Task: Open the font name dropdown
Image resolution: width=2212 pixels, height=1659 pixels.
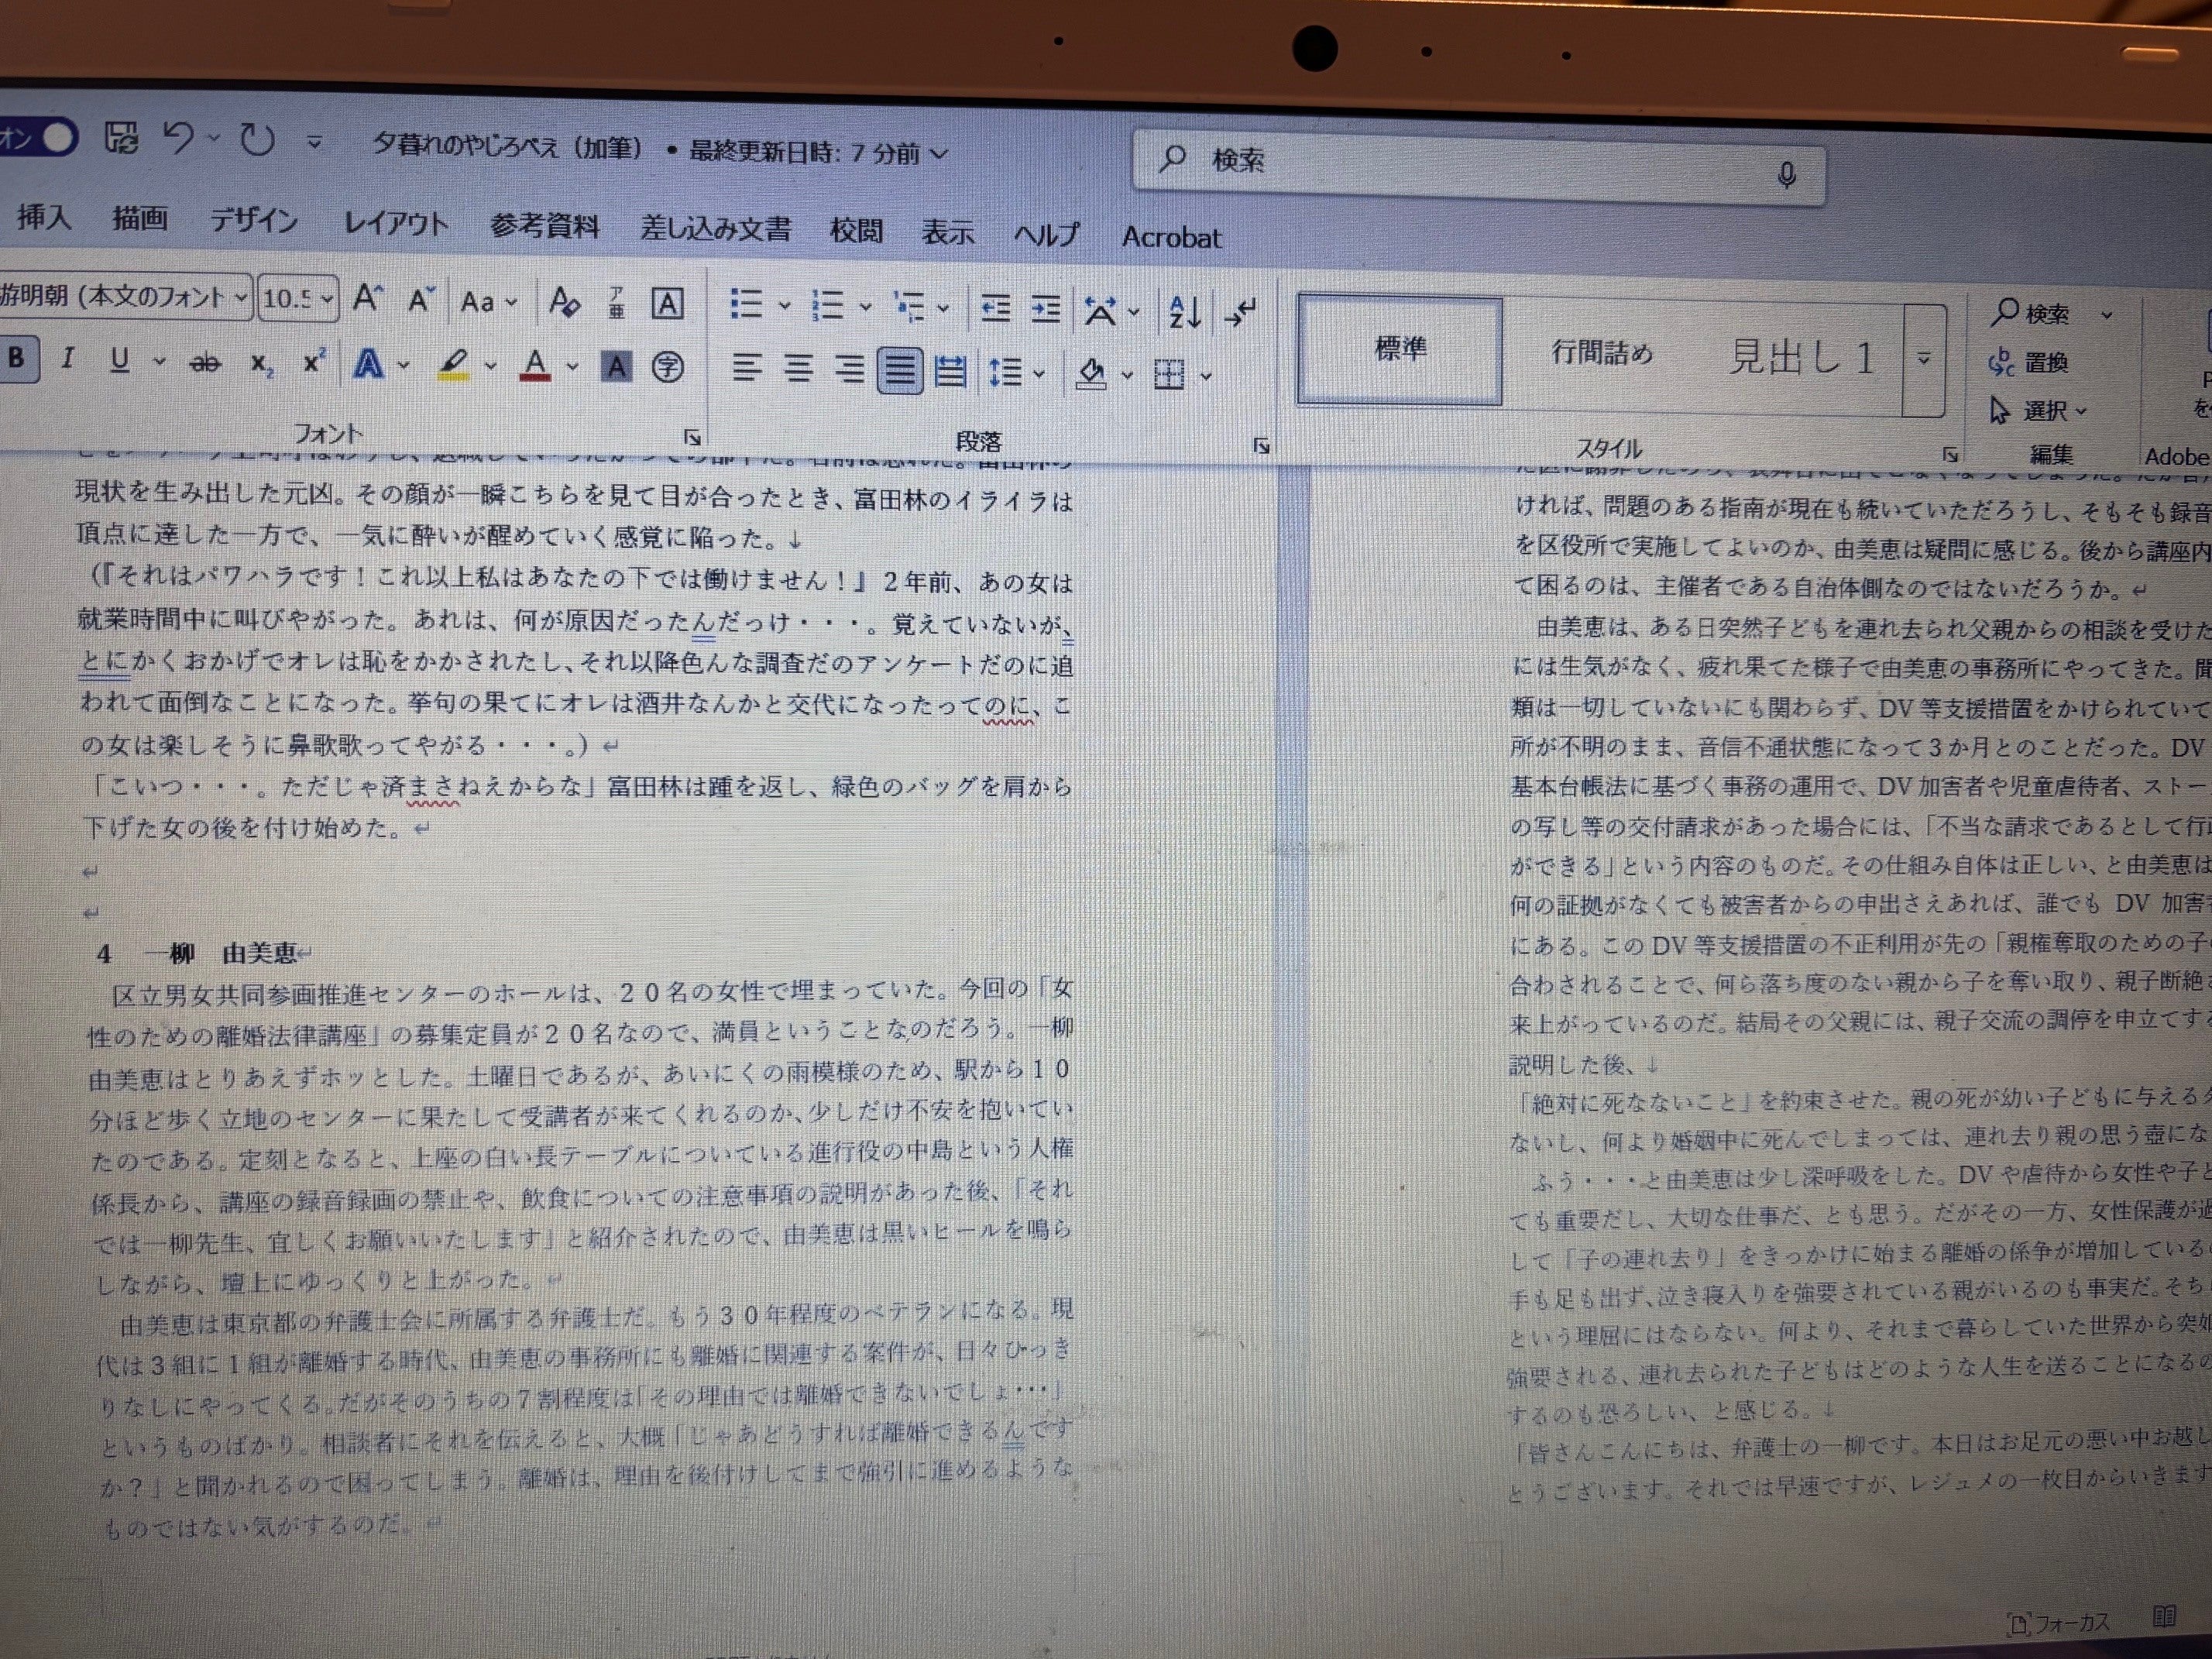Action: (240, 297)
